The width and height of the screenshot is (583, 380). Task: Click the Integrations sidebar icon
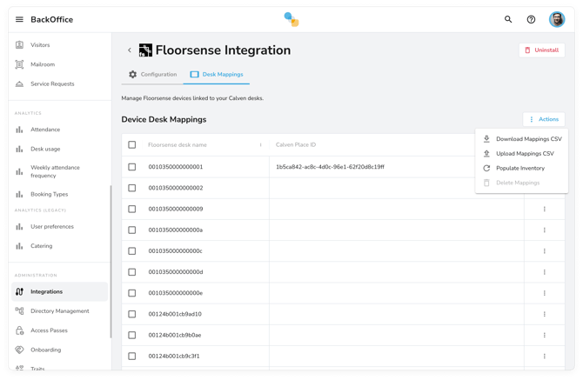(x=19, y=291)
